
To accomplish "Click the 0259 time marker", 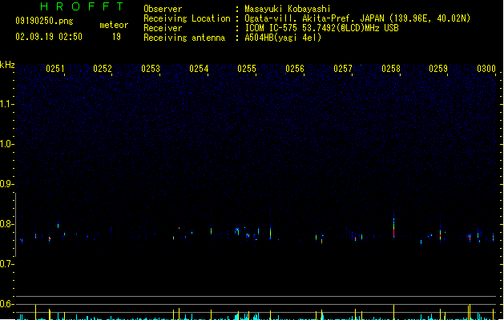I will click(x=438, y=69).
